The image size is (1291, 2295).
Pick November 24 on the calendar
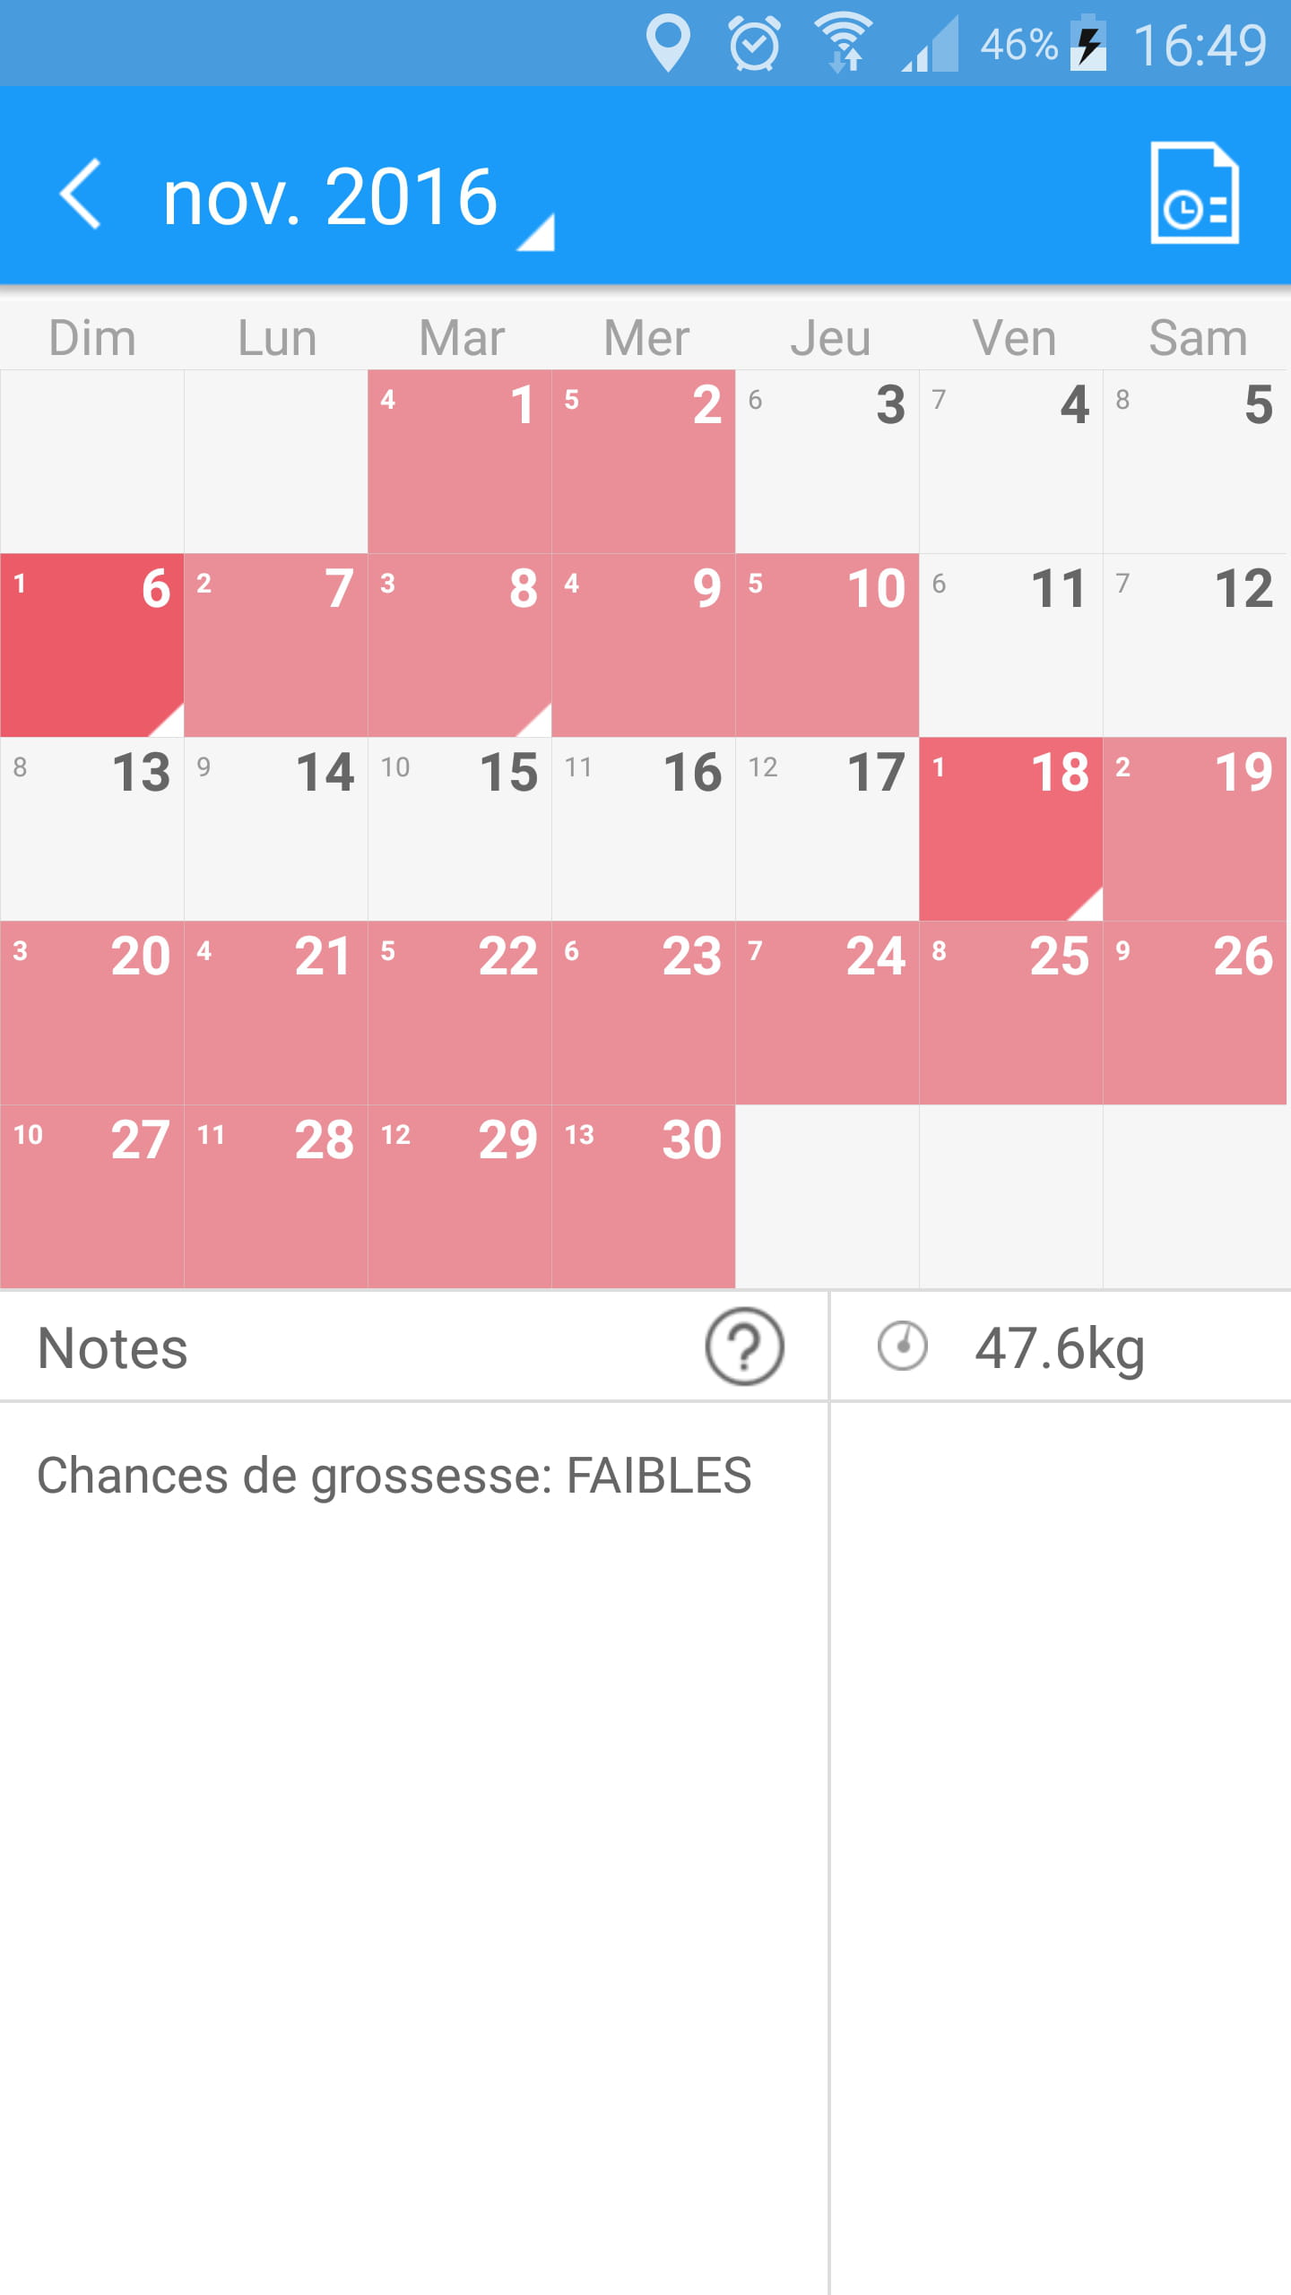tap(827, 1012)
